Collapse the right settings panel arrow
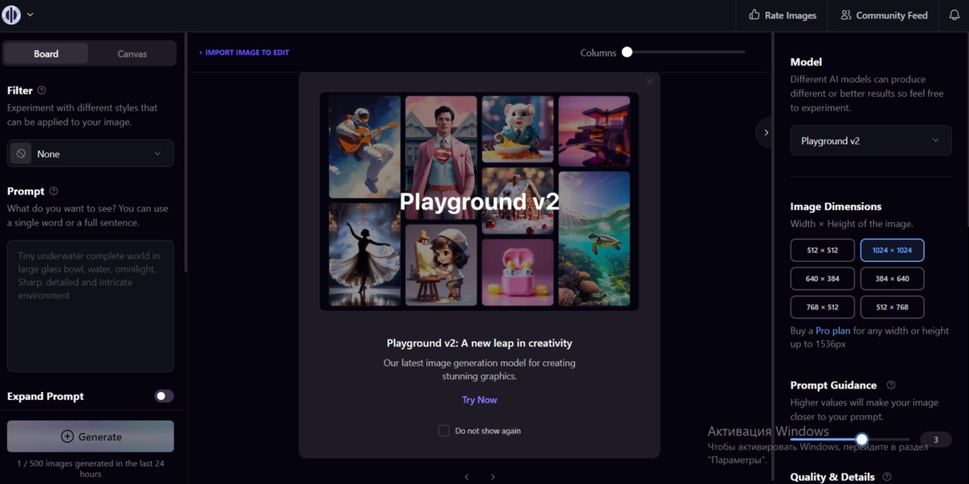The width and height of the screenshot is (969, 484). pyautogui.click(x=766, y=133)
